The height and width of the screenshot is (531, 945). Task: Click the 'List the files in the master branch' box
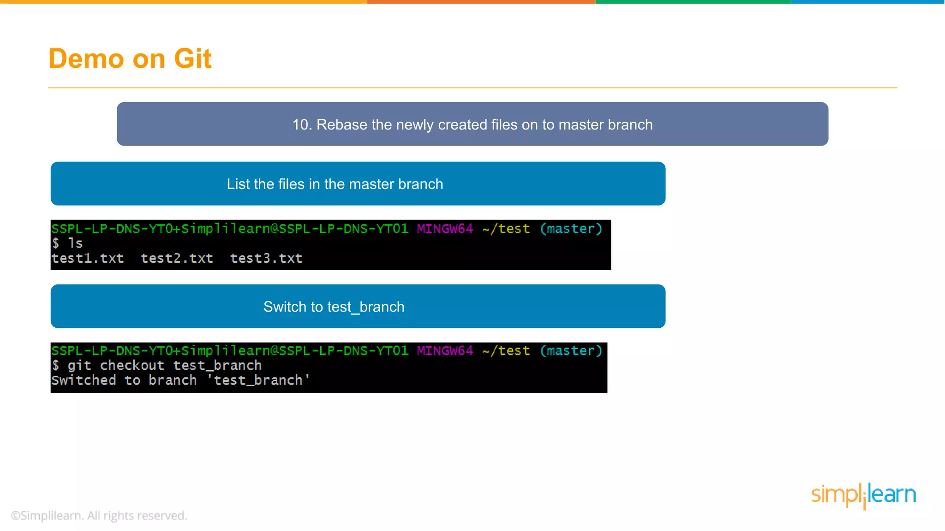tap(358, 183)
